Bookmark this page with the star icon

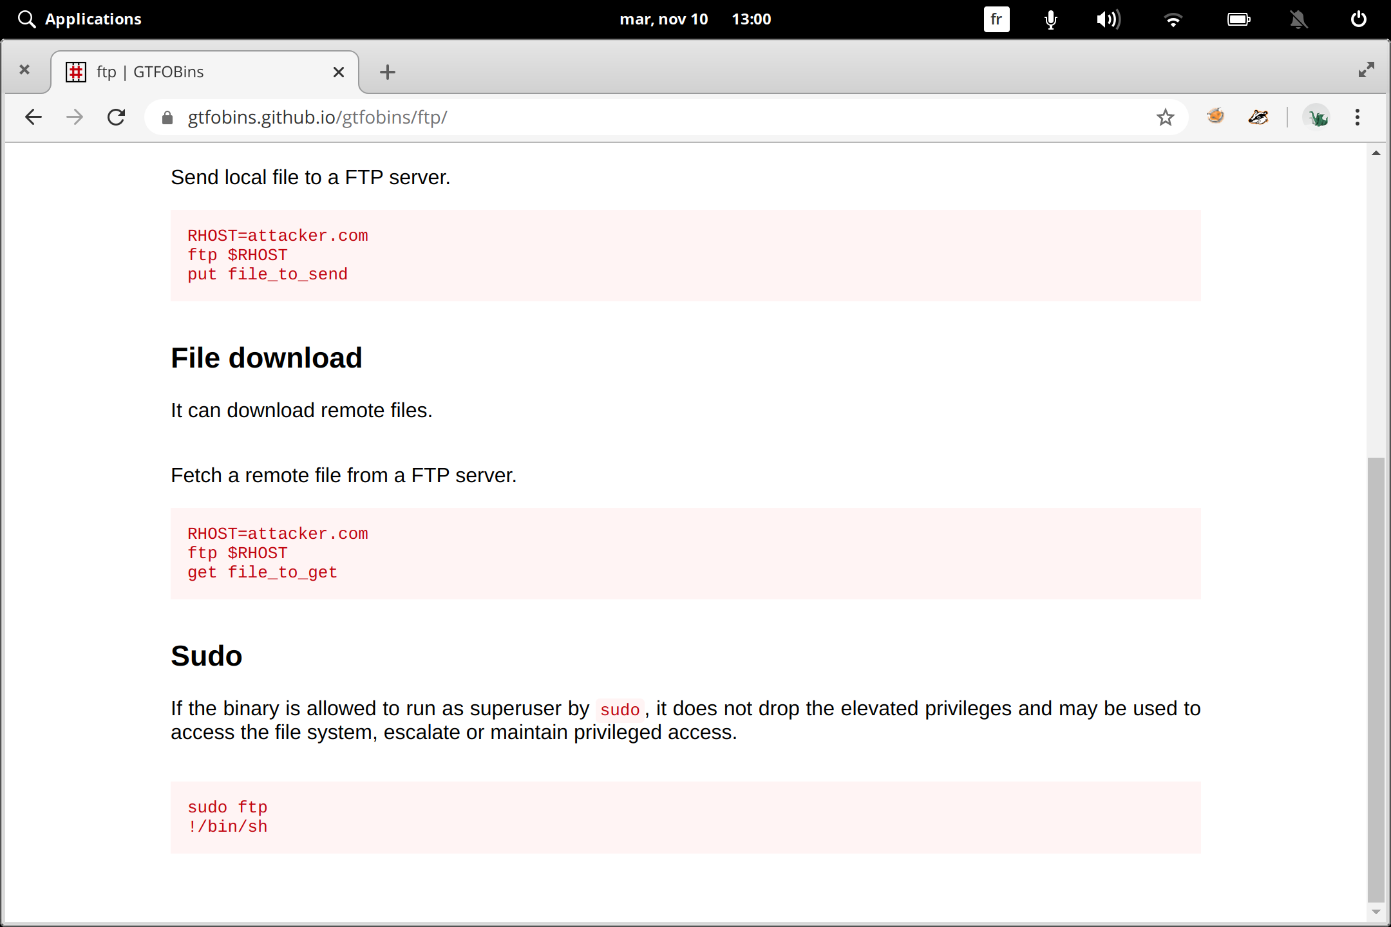click(x=1165, y=117)
